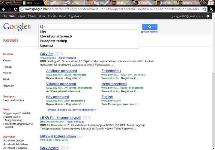Bookmark page with star icon
This screenshot has width=215, height=150.
click(x=205, y=9)
